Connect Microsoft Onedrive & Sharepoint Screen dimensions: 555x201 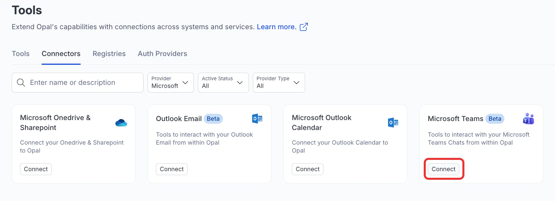[36, 169]
